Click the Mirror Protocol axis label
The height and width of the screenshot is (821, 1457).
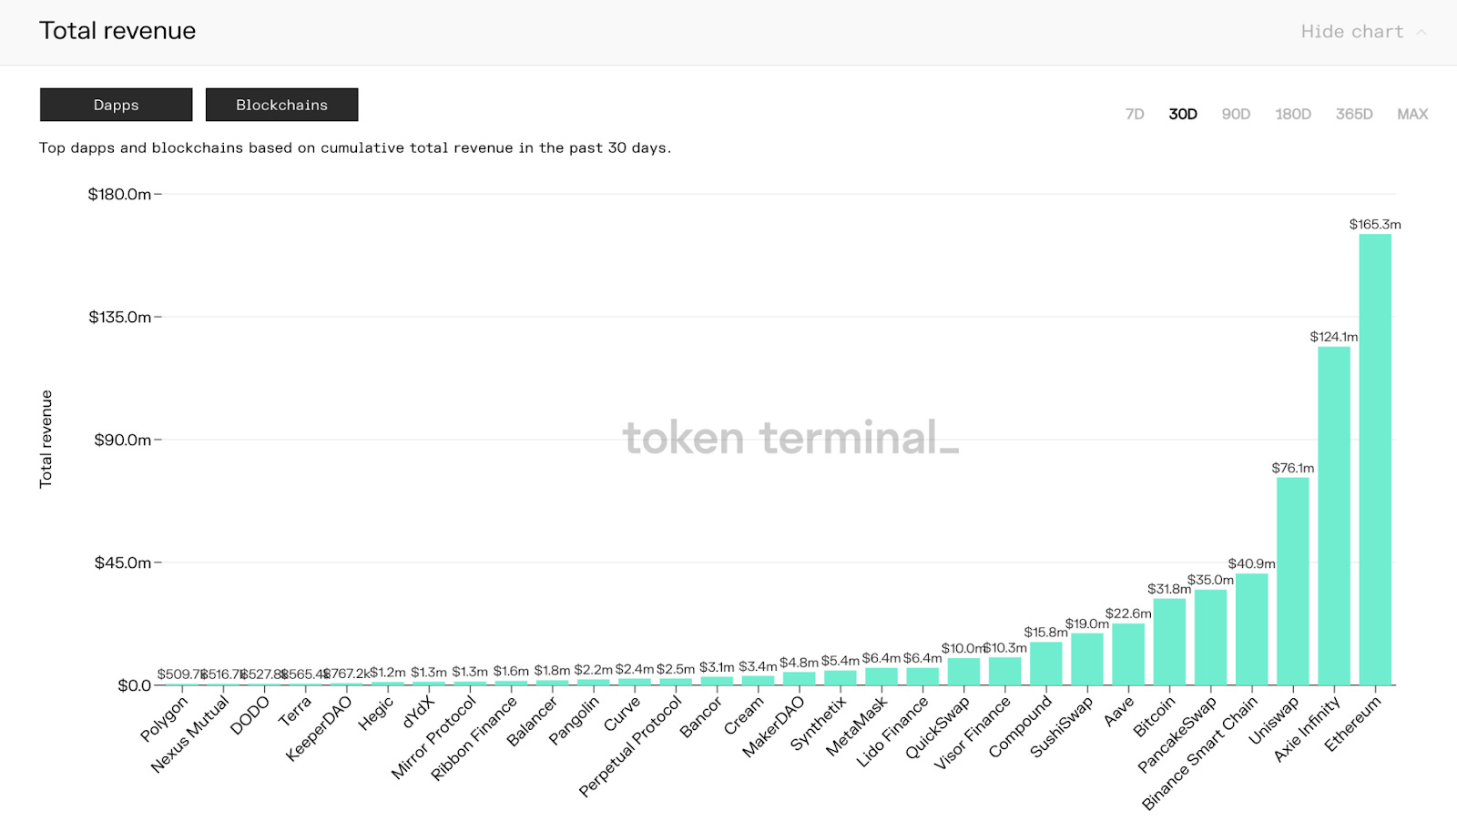coord(434,738)
